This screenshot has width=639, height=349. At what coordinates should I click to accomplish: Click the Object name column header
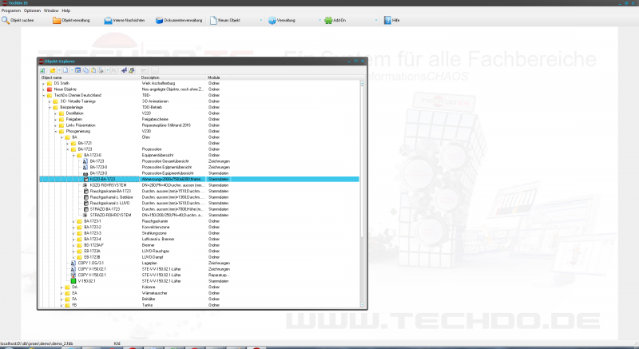pos(90,77)
